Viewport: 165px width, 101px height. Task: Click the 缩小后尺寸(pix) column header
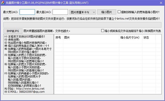(131, 38)
